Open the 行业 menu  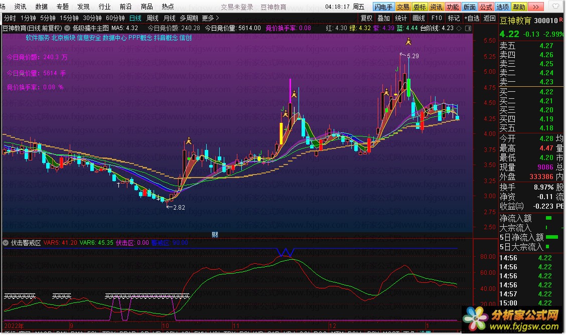click(x=104, y=7)
